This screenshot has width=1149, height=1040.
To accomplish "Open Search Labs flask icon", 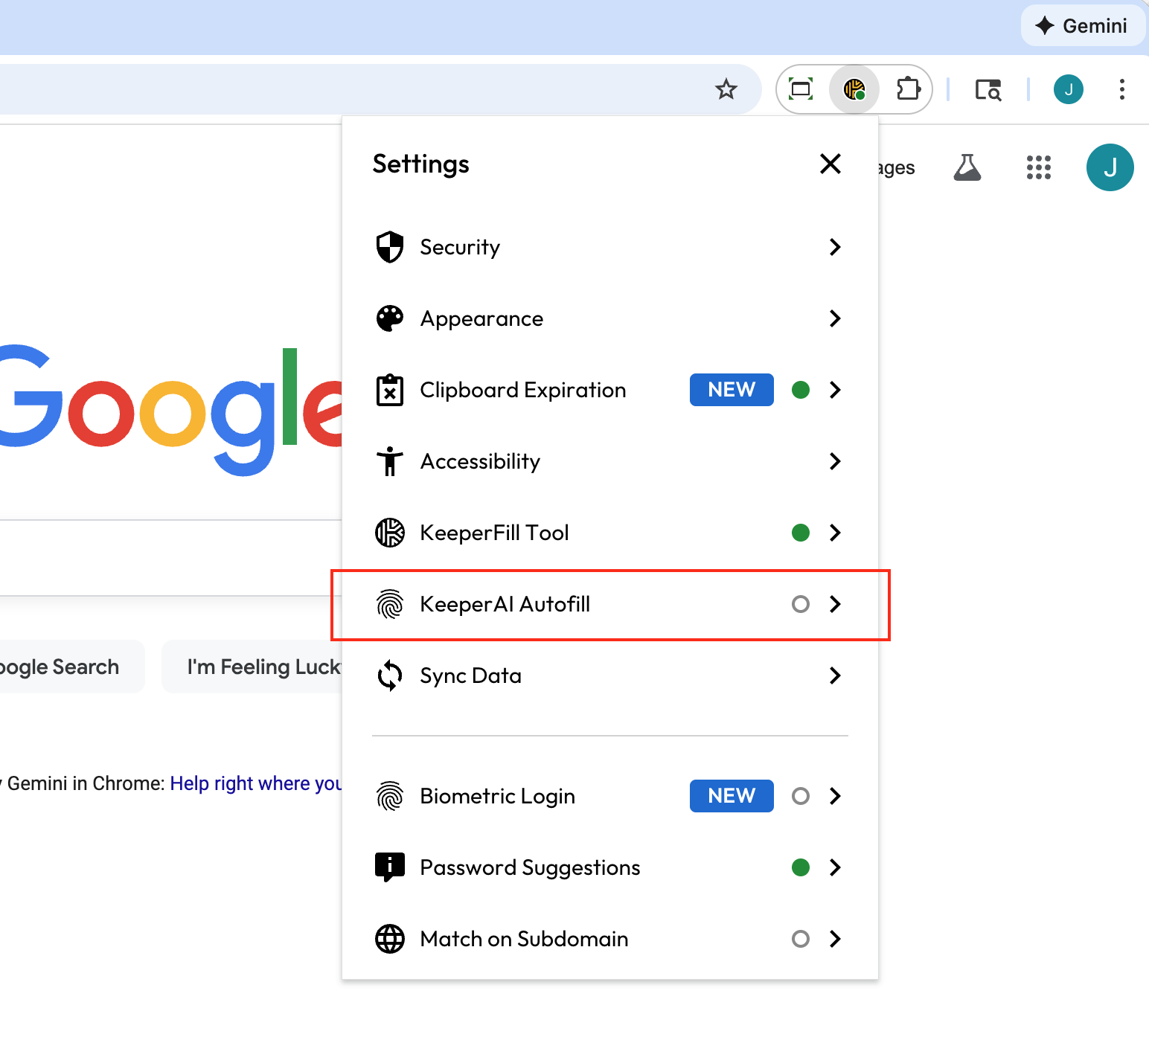I will tap(967, 167).
